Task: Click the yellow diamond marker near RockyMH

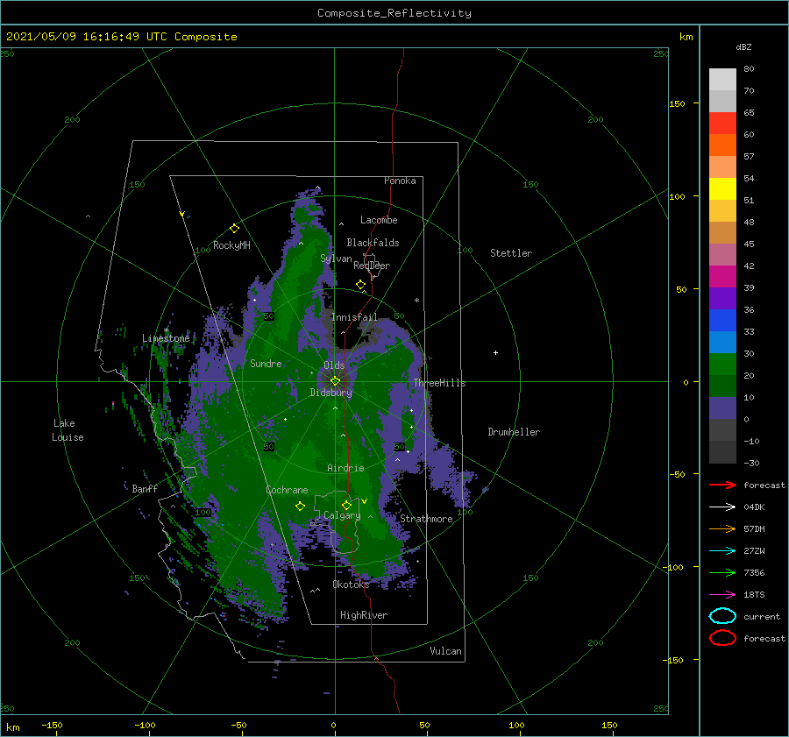Action: pos(234,229)
